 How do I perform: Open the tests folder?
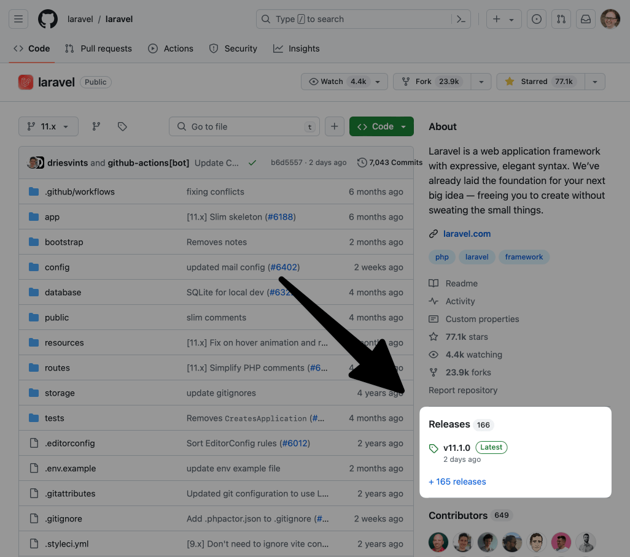(x=54, y=418)
